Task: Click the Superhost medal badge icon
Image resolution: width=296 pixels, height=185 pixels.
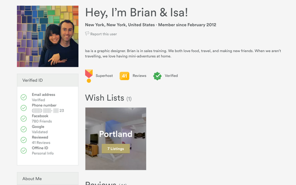Action: click(x=89, y=76)
